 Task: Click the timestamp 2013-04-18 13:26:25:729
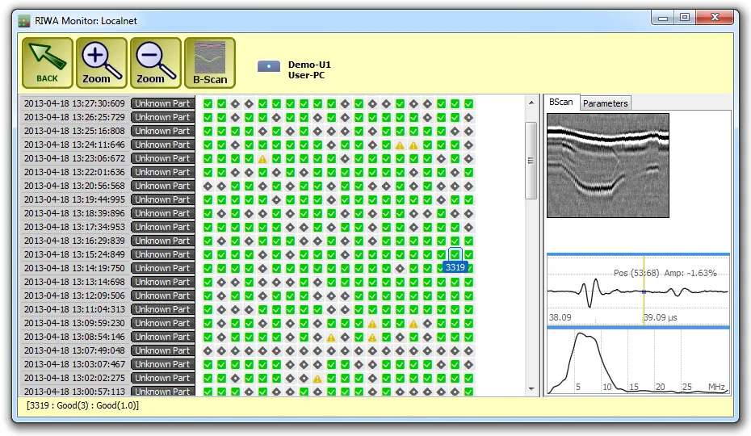click(x=74, y=118)
